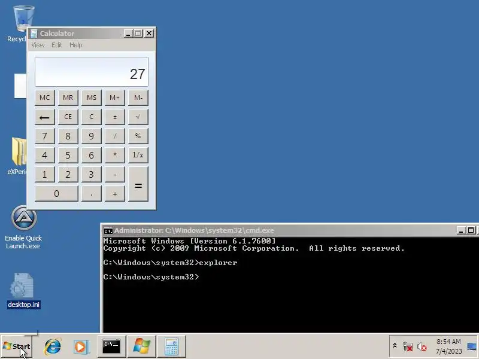Click the square root button
The image size is (479, 359).
pyautogui.click(x=138, y=117)
